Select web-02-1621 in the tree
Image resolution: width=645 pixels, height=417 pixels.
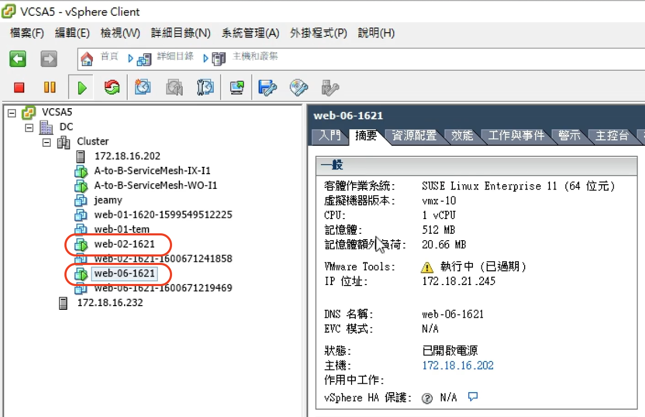125,244
